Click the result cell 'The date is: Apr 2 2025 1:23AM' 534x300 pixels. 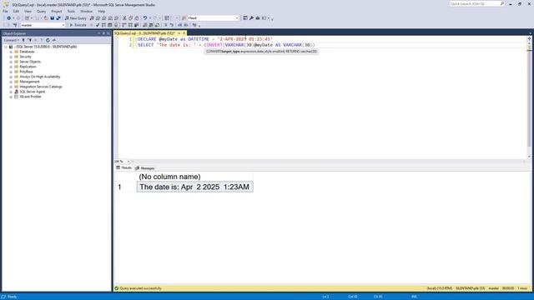point(194,187)
